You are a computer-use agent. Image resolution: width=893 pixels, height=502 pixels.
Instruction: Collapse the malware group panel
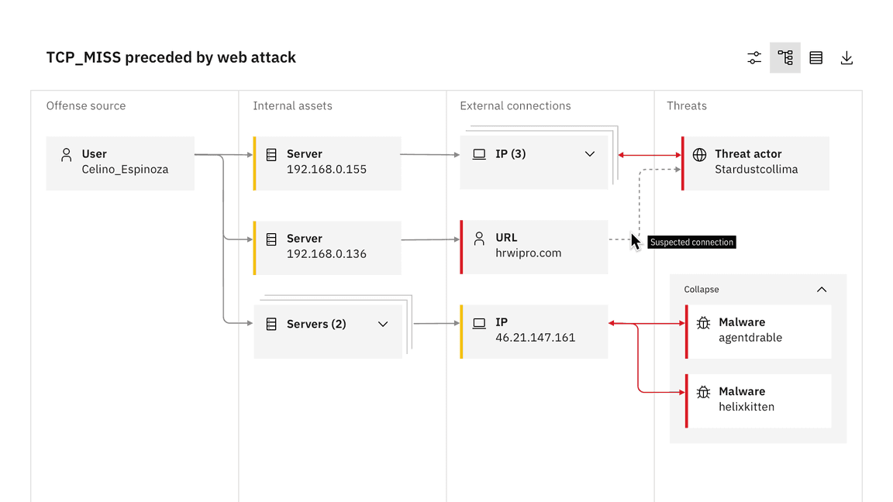pyautogui.click(x=822, y=289)
